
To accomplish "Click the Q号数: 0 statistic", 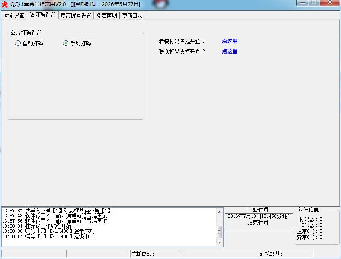I will click(x=312, y=225).
